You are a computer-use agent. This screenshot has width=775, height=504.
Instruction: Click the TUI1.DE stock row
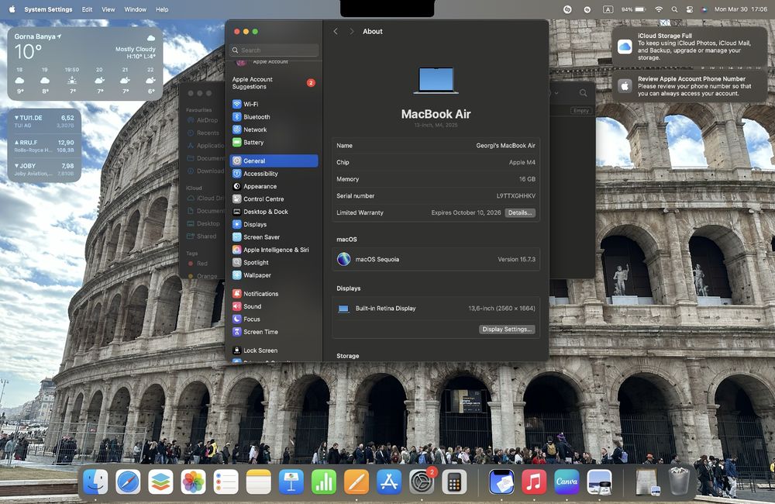[44, 121]
